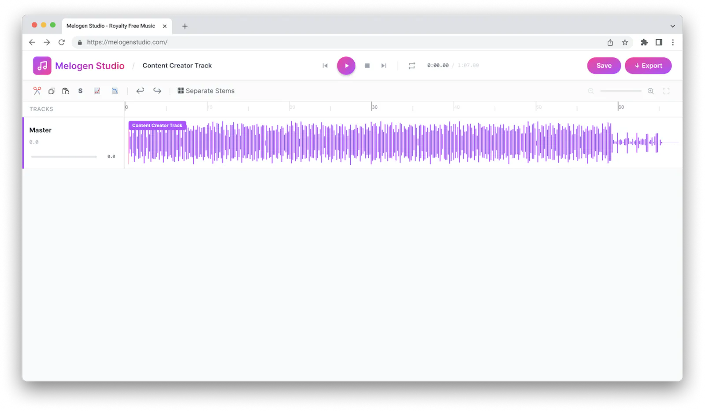Screen dimensions: 705x411
Task: Save the project
Action: [604, 66]
